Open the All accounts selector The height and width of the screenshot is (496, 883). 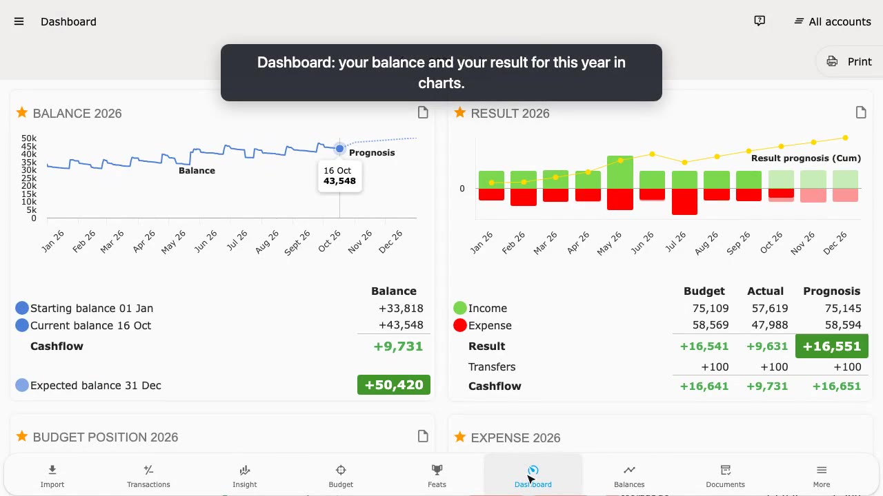[x=833, y=21]
